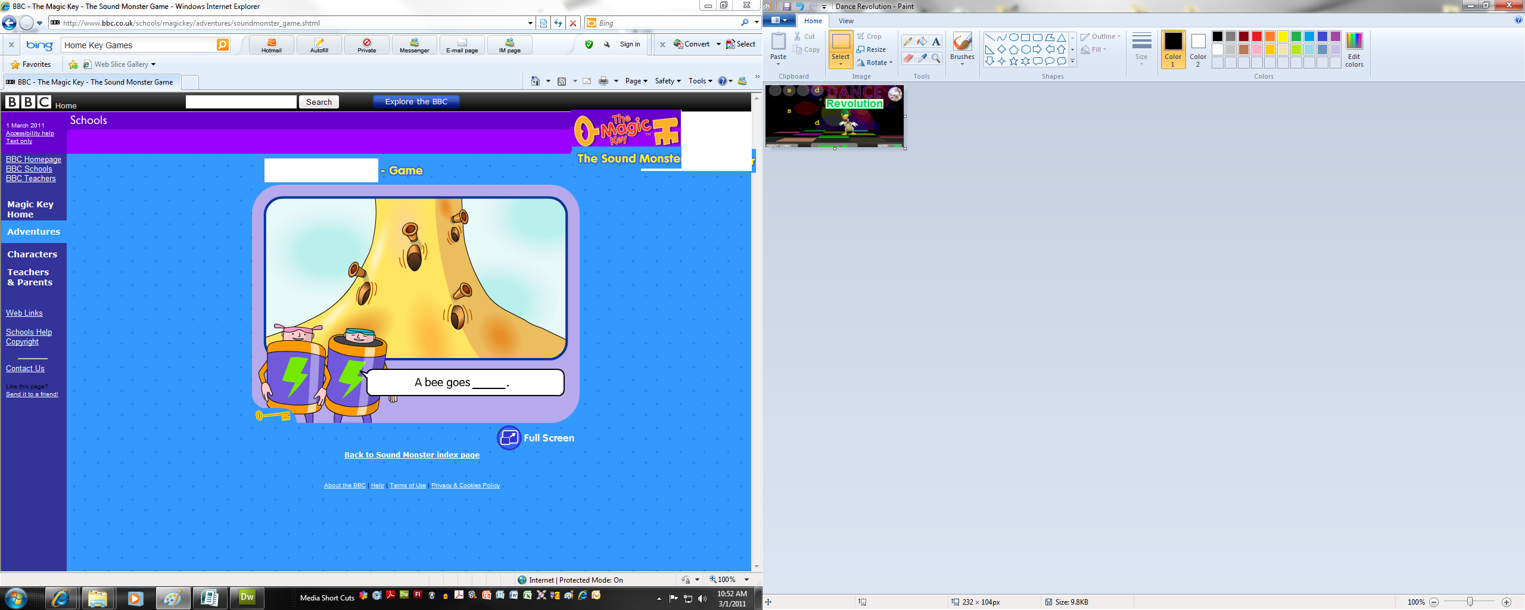Image resolution: width=1525 pixels, height=610 pixels.
Task: Click the Print icon in IE command bar
Action: click(x=603, y=81)
